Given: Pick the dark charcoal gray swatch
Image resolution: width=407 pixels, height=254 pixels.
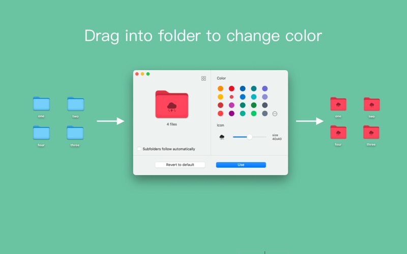Looking at the screenshot, I should tap(265, 105).
